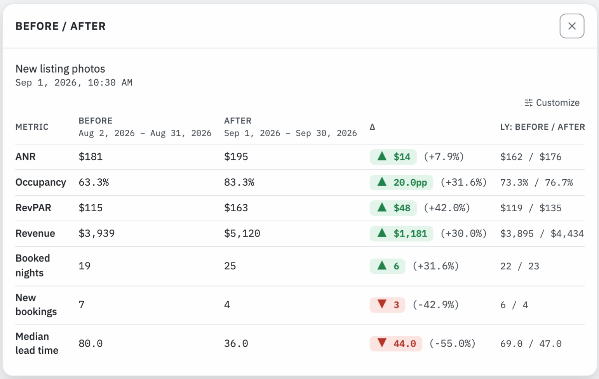Select the ANR metric label
This screenshot has height=379, width=599.
coord(26,156)
